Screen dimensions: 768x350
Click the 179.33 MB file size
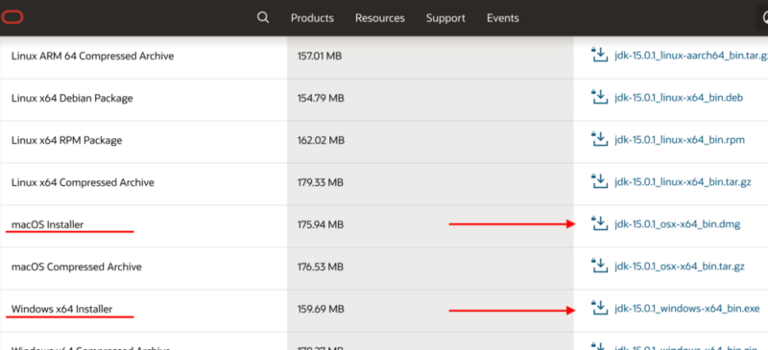click(321, 182)
